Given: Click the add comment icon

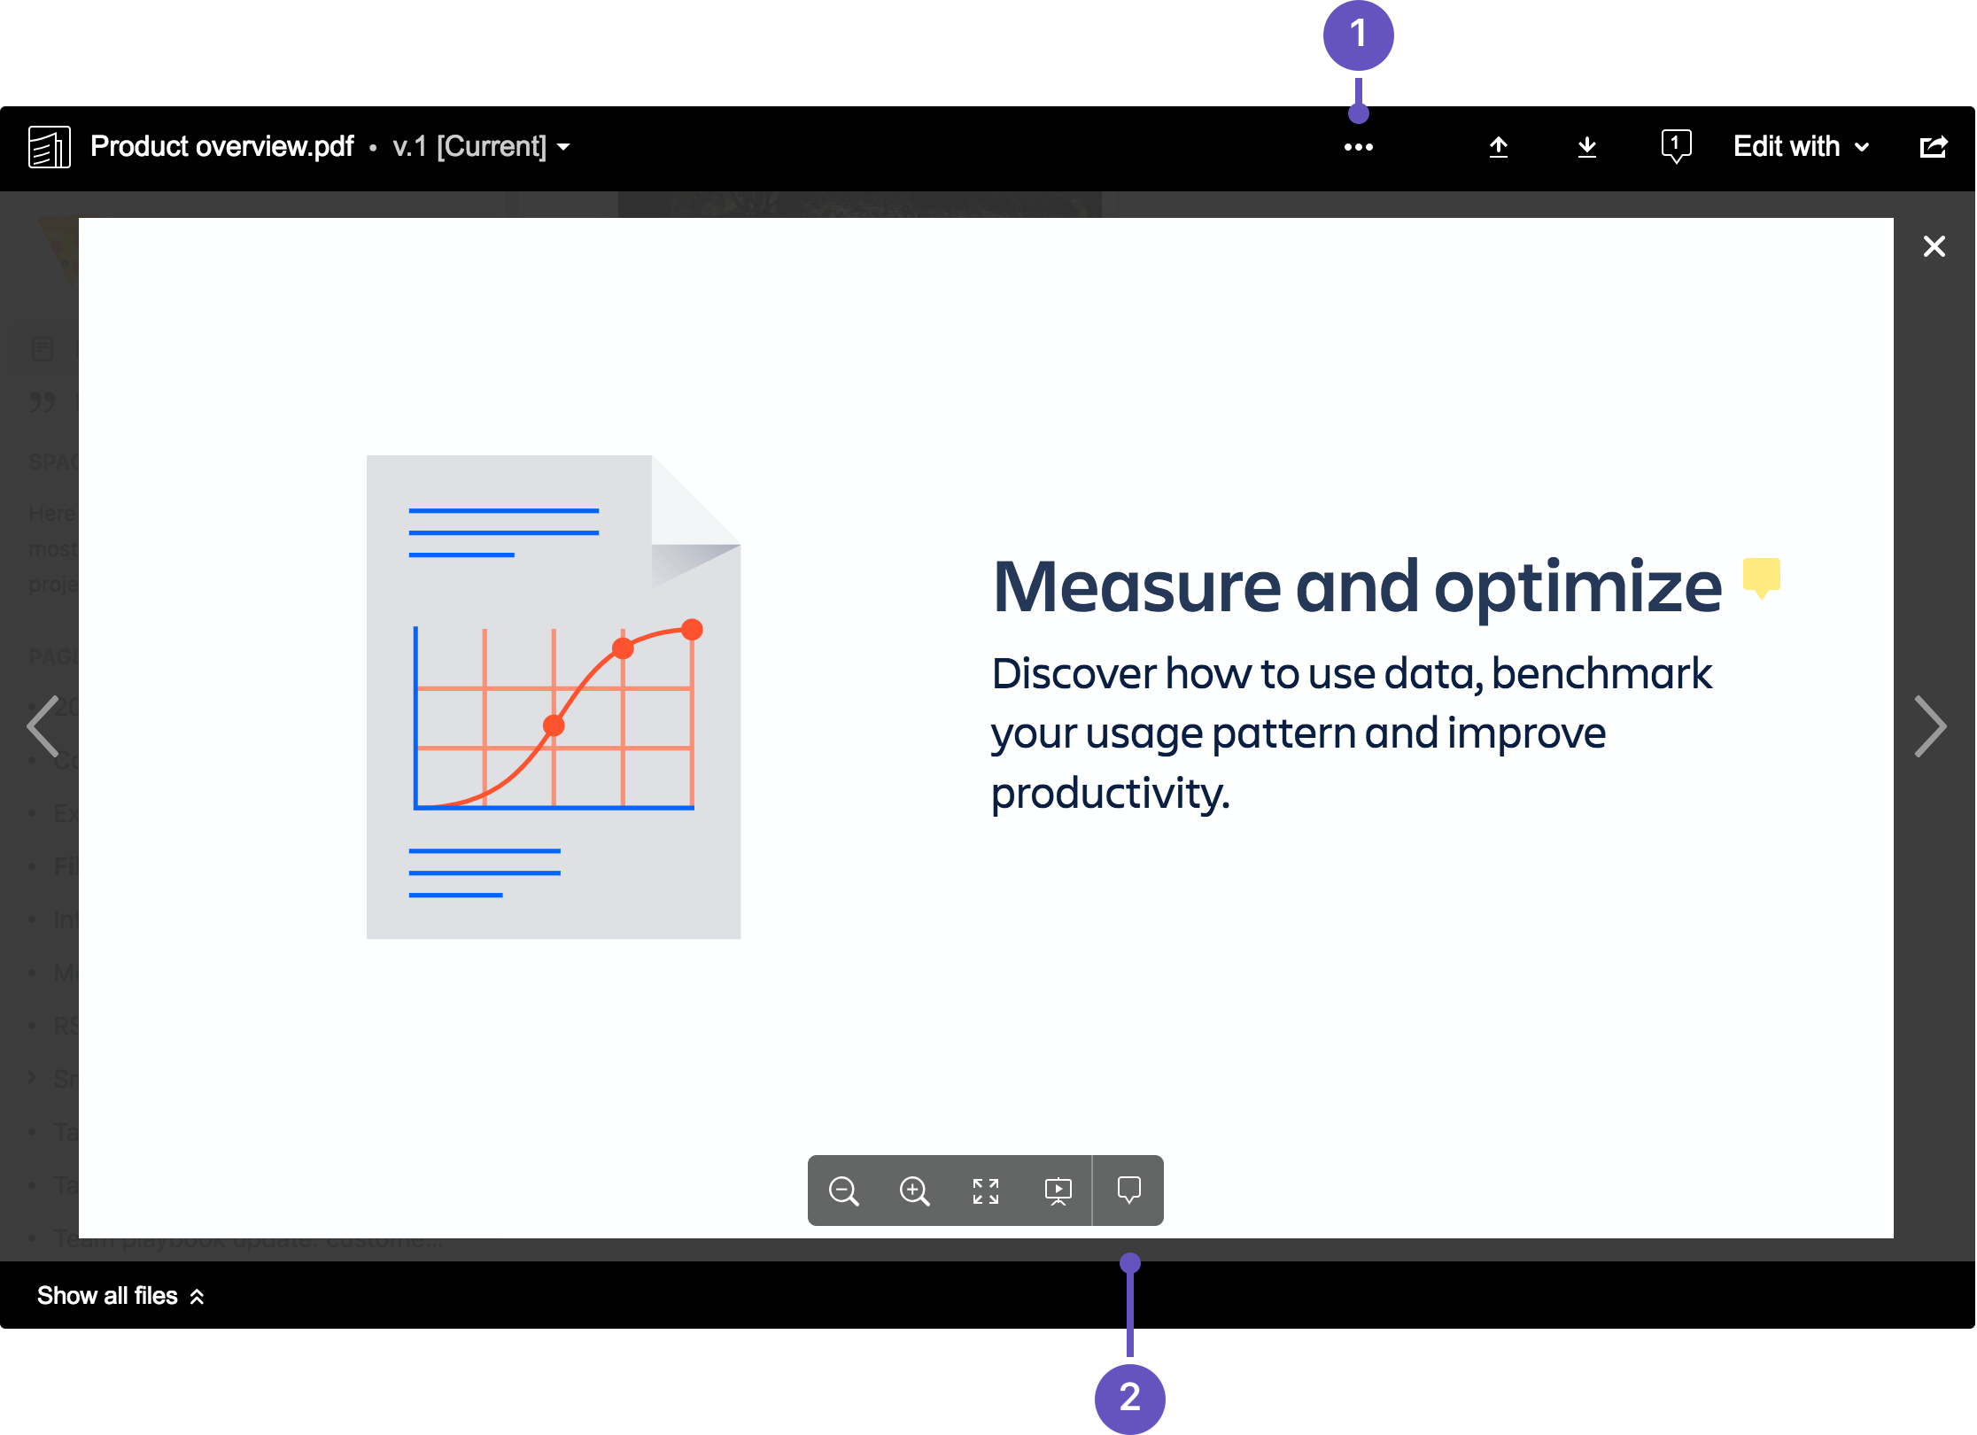Looking at the screenshot, I should click(x=1129, y=1190).
